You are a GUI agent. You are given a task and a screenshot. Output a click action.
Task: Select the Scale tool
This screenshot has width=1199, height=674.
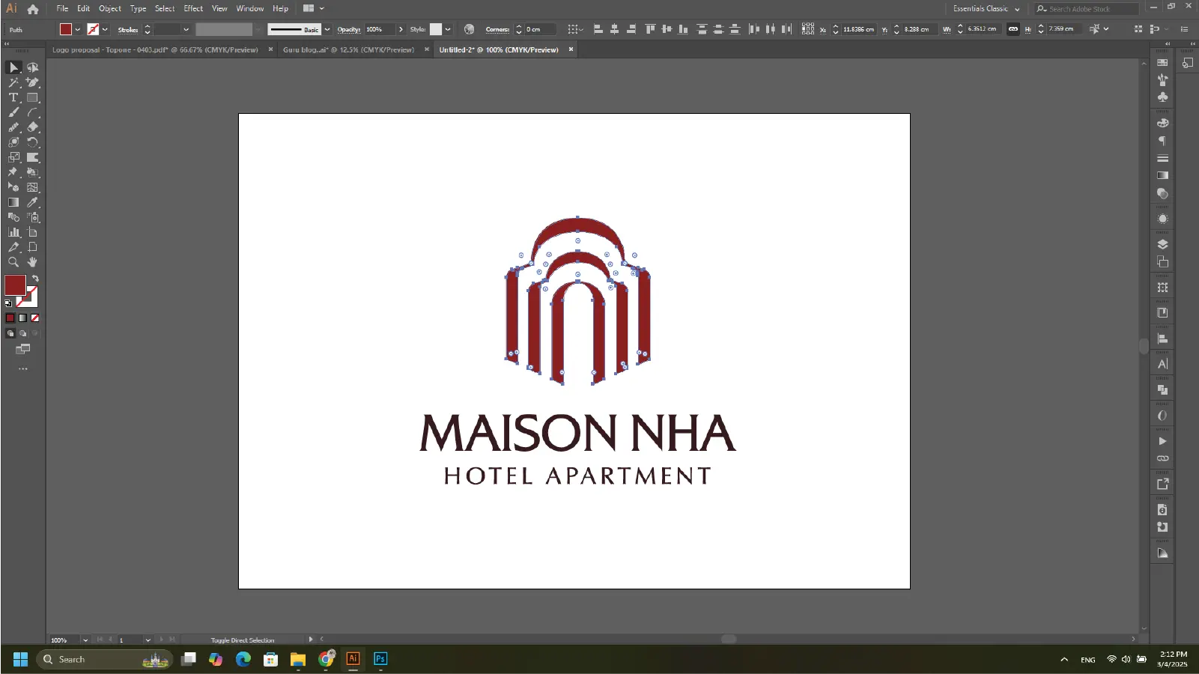(13, 157)
